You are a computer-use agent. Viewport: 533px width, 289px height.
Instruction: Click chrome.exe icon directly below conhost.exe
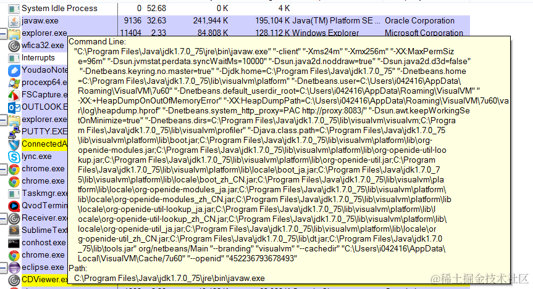[x=14, y=255]
